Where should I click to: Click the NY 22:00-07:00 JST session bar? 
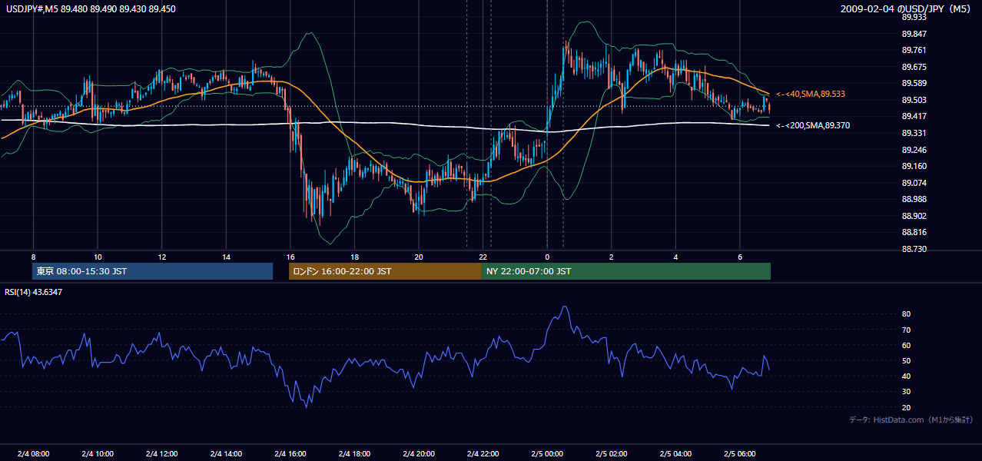[626, 271]
